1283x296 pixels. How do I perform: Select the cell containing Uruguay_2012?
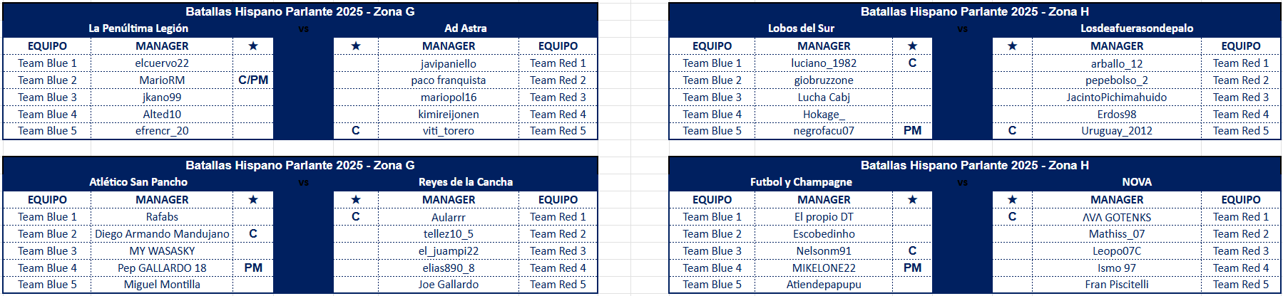pyautogui.click(x=1116, y=131)
